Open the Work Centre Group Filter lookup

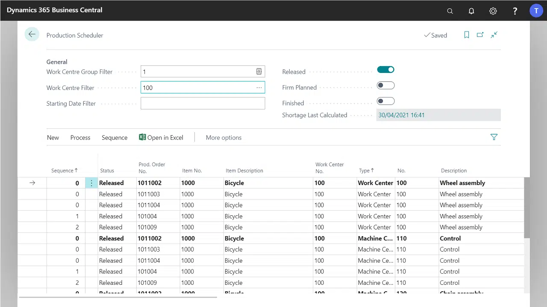(x=259, y=72)
